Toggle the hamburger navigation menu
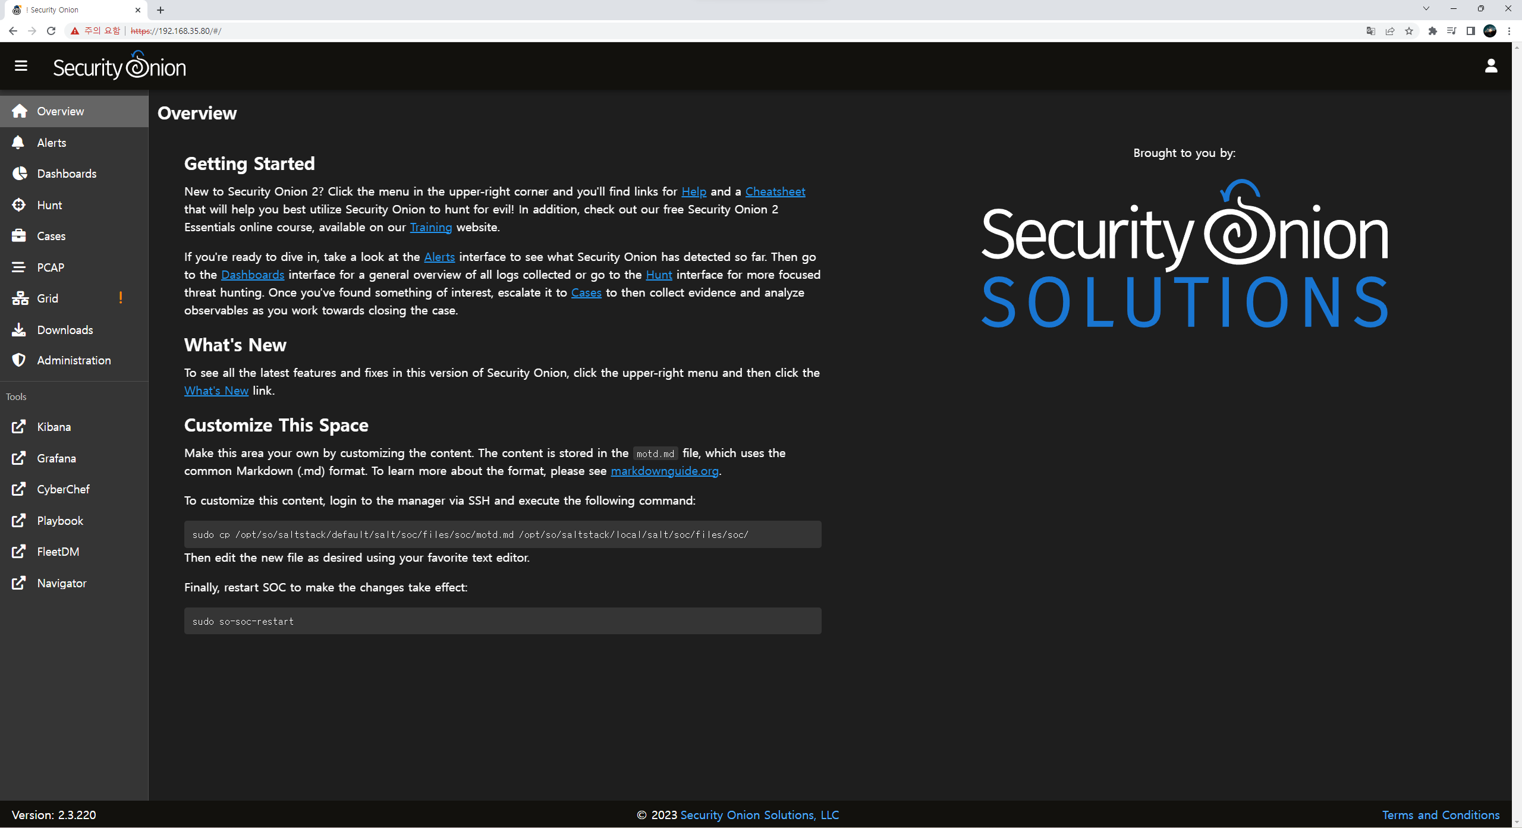 point(21,66)
